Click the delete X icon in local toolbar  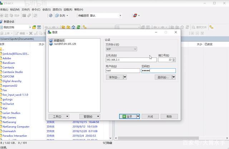[31, 33]
